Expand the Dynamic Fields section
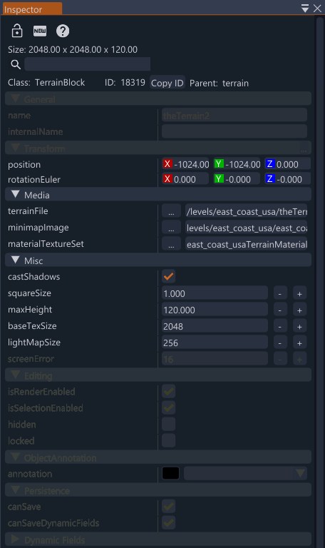 [x=15, y=539]
